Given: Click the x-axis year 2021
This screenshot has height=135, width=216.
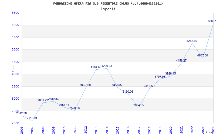Looking at the screenshot, I should (181, 130).
